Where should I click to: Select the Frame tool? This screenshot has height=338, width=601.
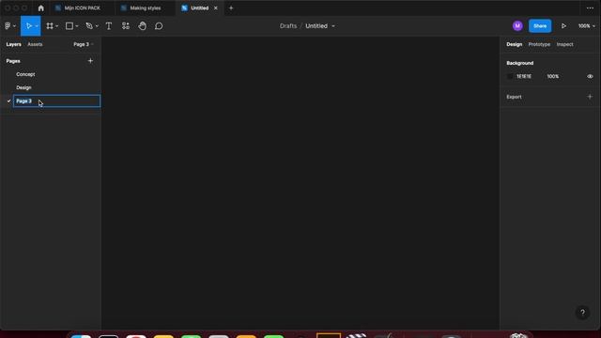pos(50,26)
